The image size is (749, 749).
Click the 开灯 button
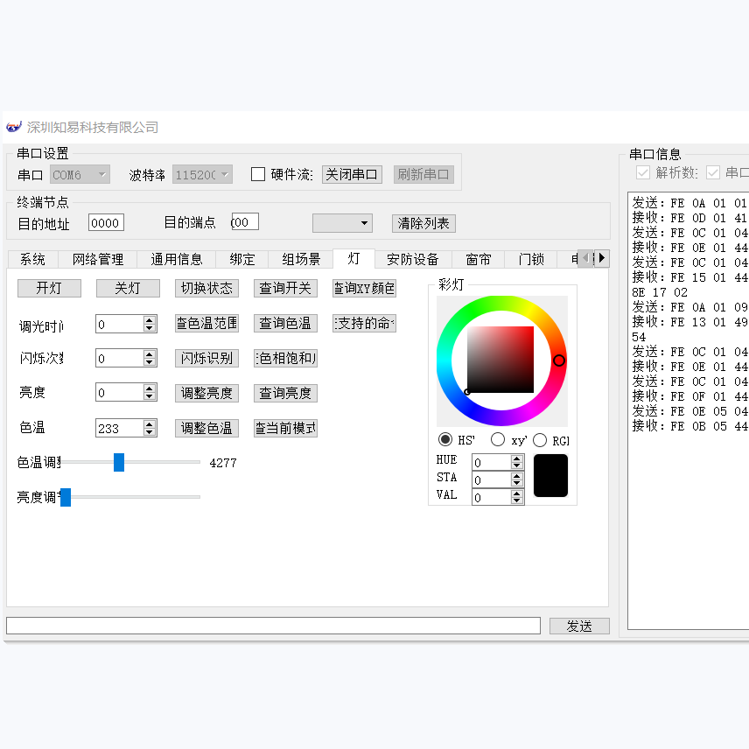49,288
